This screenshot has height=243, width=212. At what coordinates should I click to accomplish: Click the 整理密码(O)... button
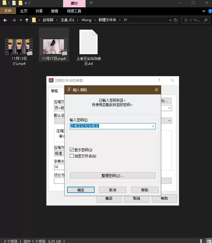(112, 176)
